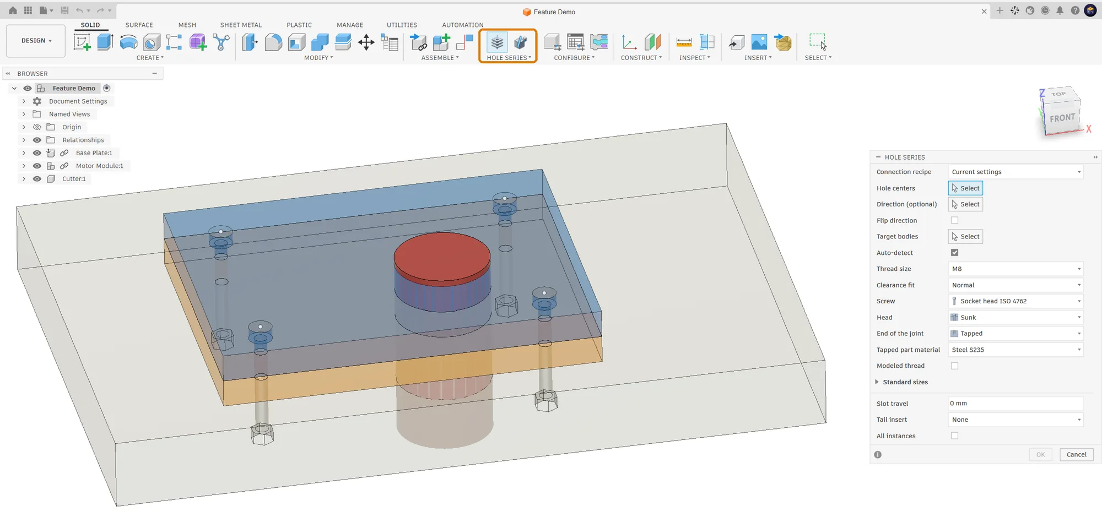Select the Fillet tool

273,42
